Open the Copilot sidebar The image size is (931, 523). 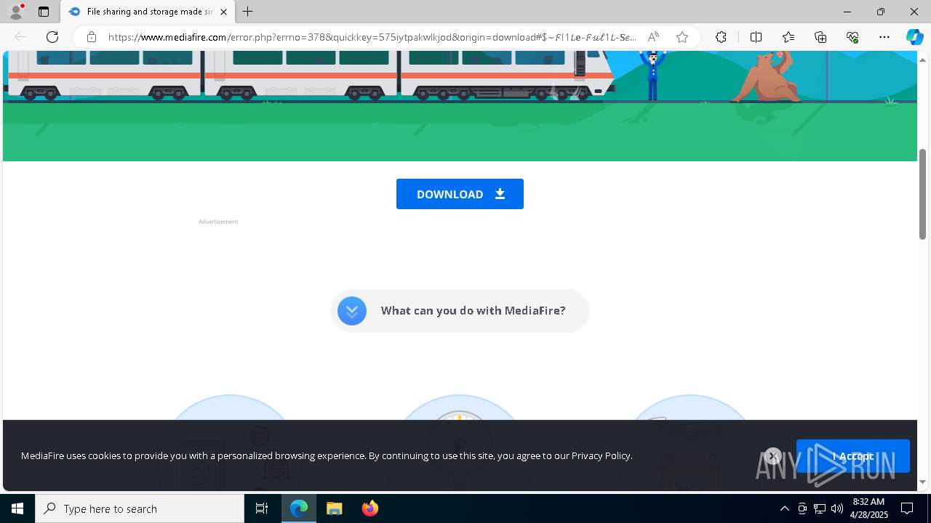[x=914, y=37]
